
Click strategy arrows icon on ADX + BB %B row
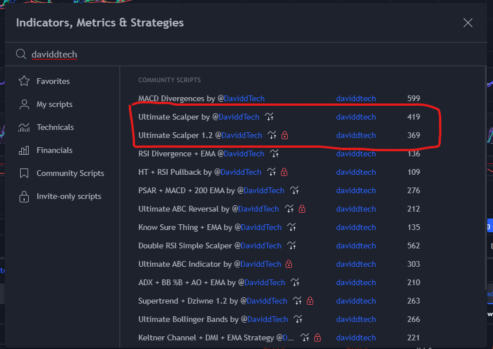click(295, 283)
